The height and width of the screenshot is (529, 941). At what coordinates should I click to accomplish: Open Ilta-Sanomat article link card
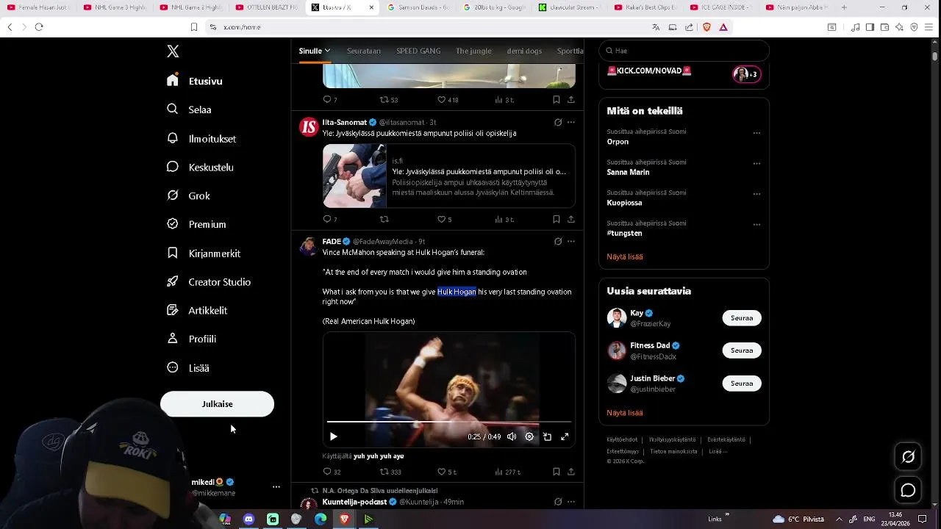coord(448,176)
